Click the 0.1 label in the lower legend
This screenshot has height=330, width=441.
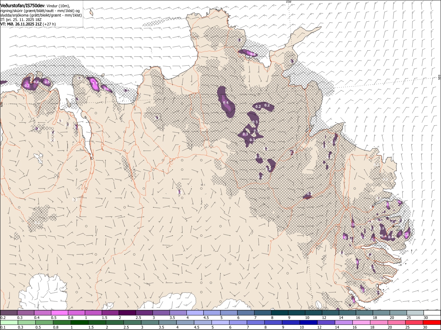[x=2, y=328]
